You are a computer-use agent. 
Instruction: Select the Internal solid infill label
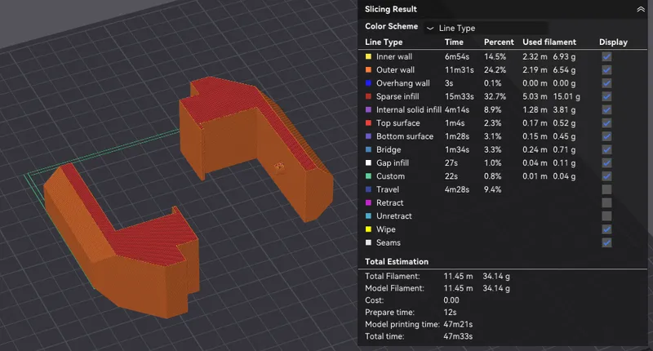coord(409,110)
